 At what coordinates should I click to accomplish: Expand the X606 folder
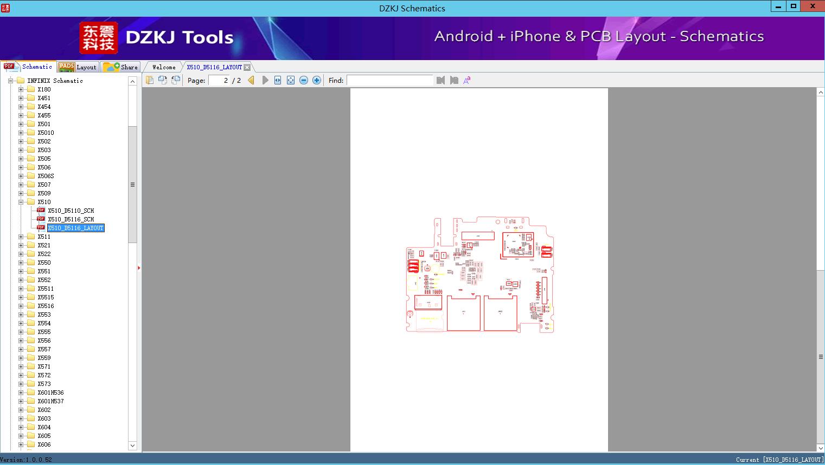click(21, 444)
